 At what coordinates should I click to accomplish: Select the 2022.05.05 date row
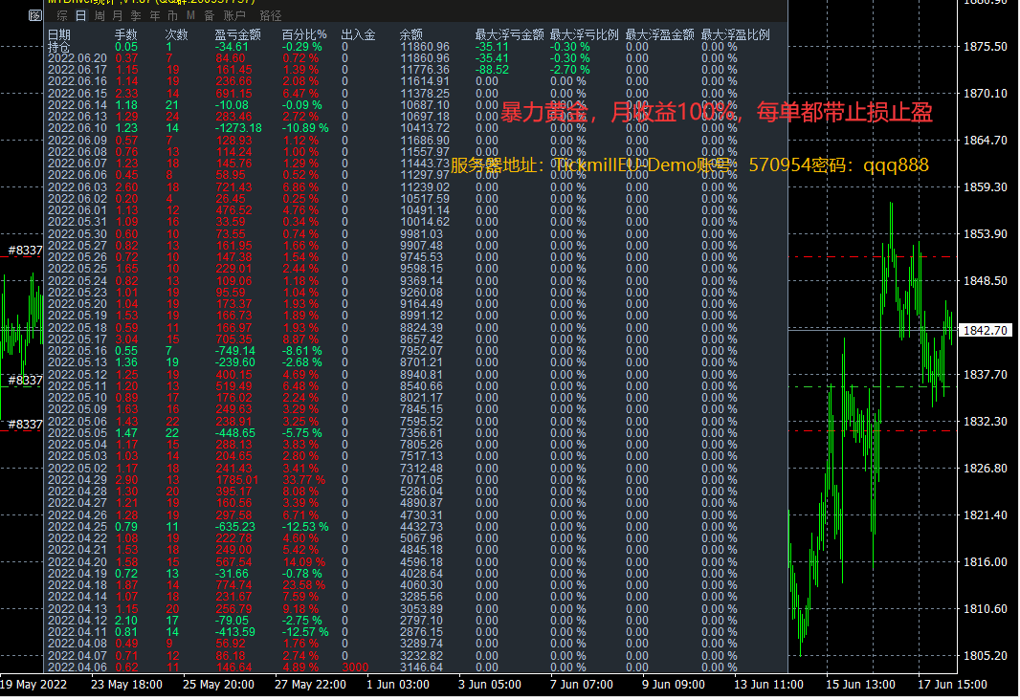point(78,433)
